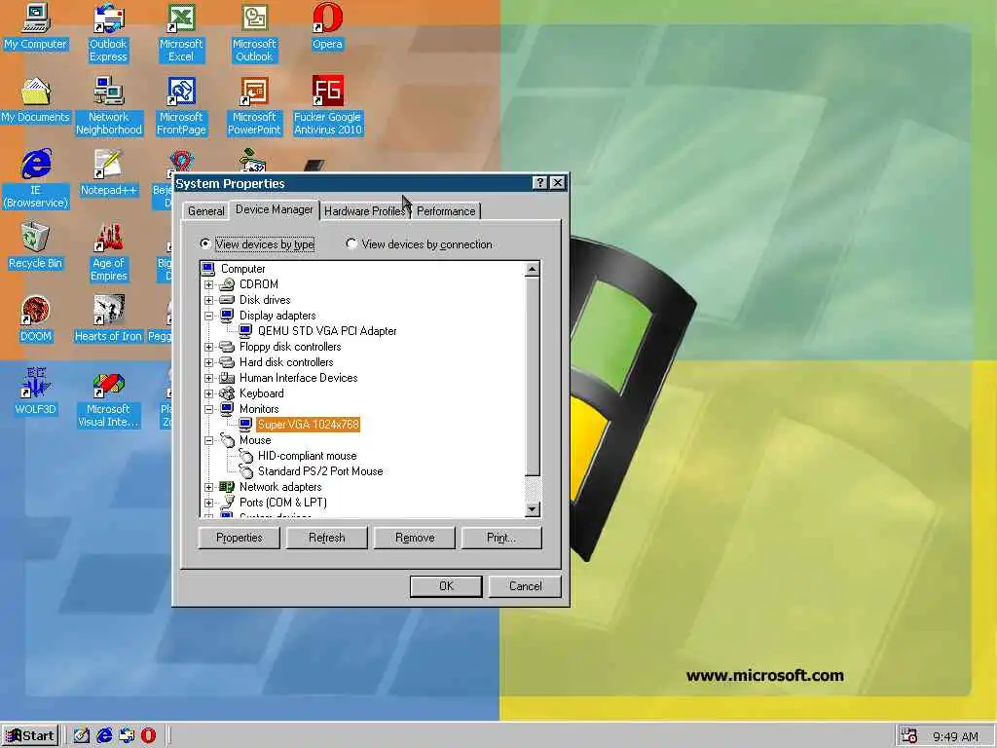Select the Network Neighborhood icon

pos(109,106)
